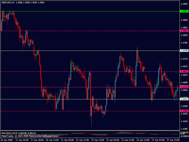Click the 1.4710 price scale label

(x=184, y=59)
